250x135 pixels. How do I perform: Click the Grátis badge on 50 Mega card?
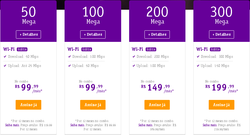(22, 49)
